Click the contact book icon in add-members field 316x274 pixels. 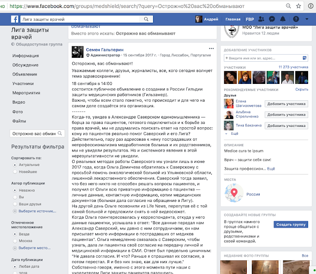pos(305,58)
